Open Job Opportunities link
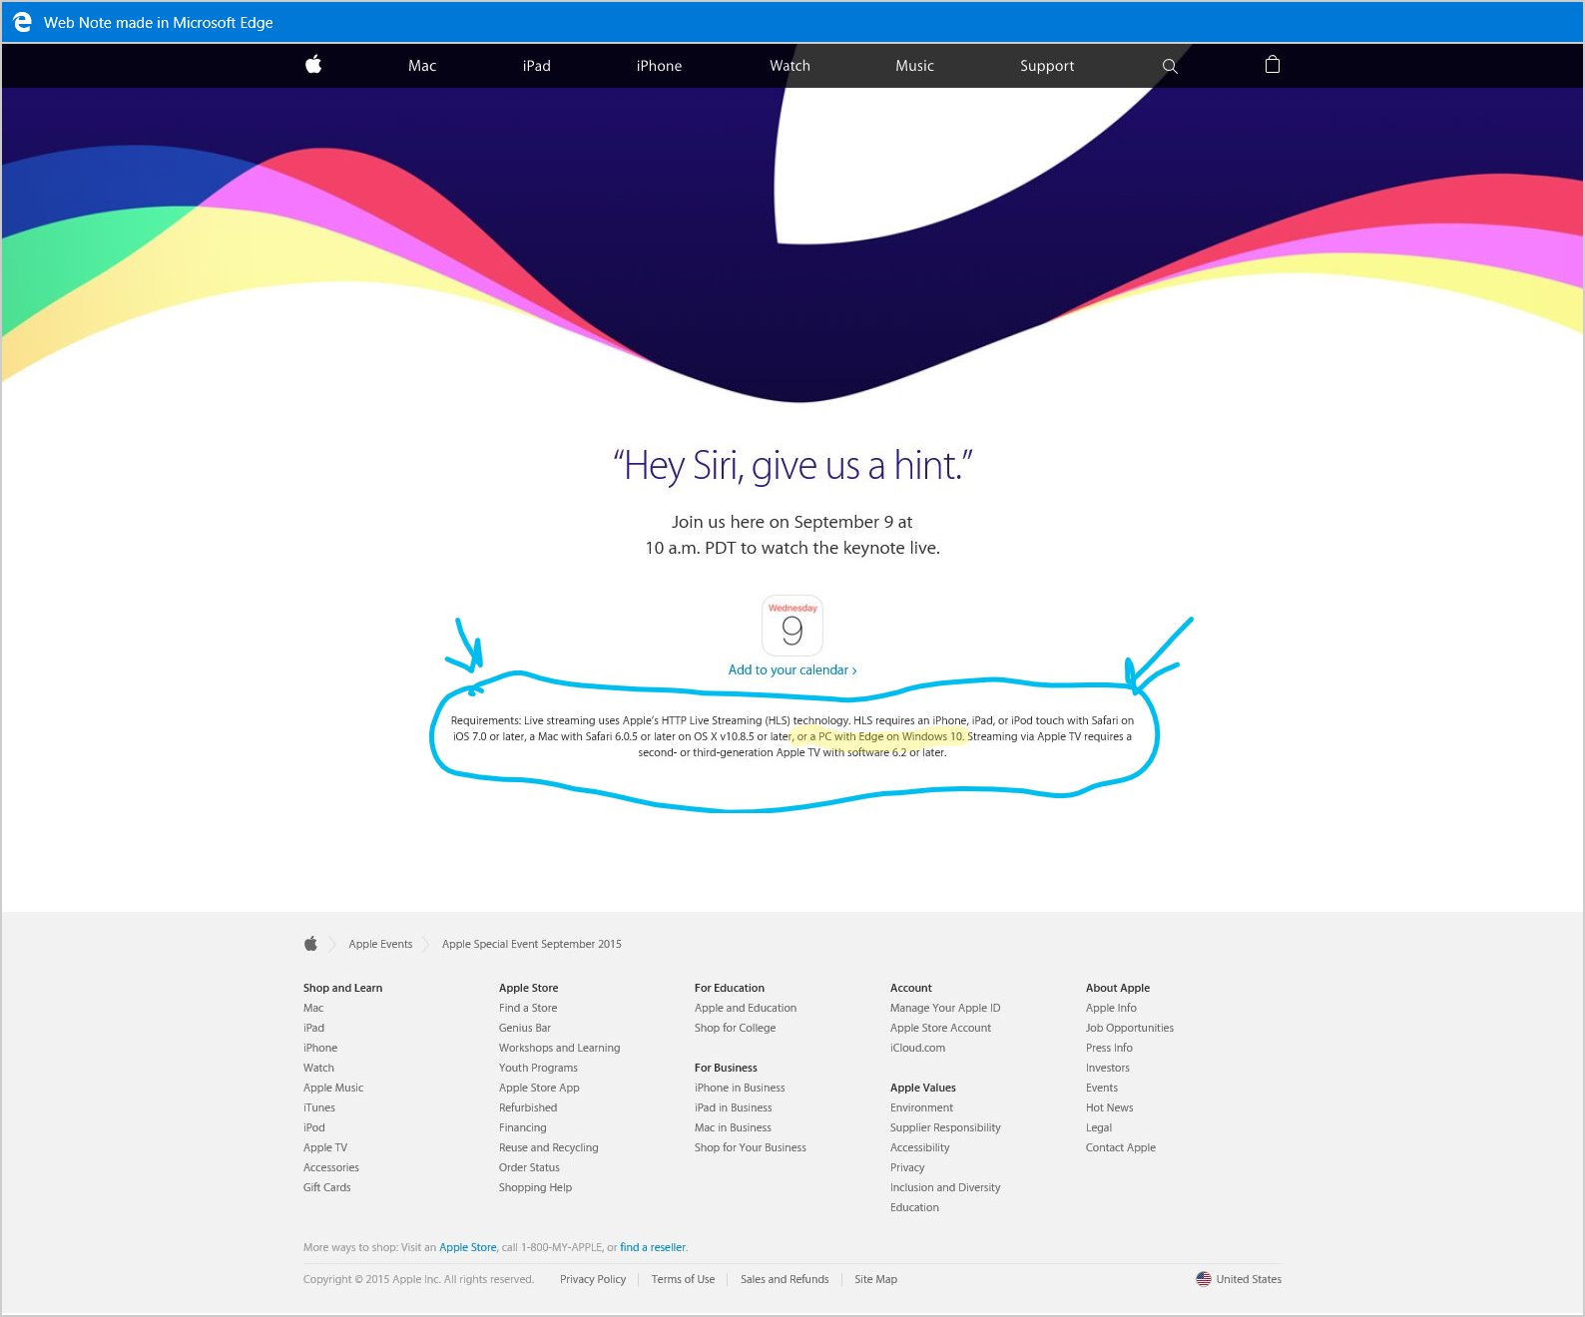 [1130, 1028]
